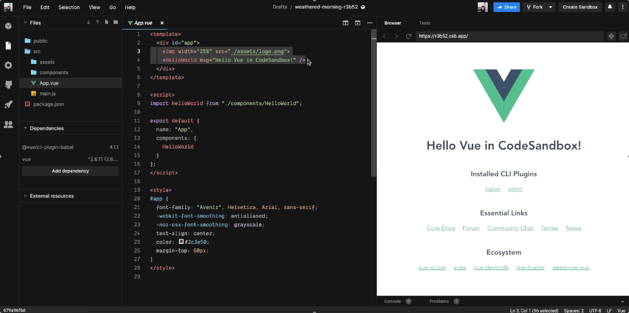Click the download arrow icon in Files header
Viewport: 629px width, 313px height.
[89, 22]
